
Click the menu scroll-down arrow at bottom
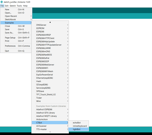tap(50, 132)
